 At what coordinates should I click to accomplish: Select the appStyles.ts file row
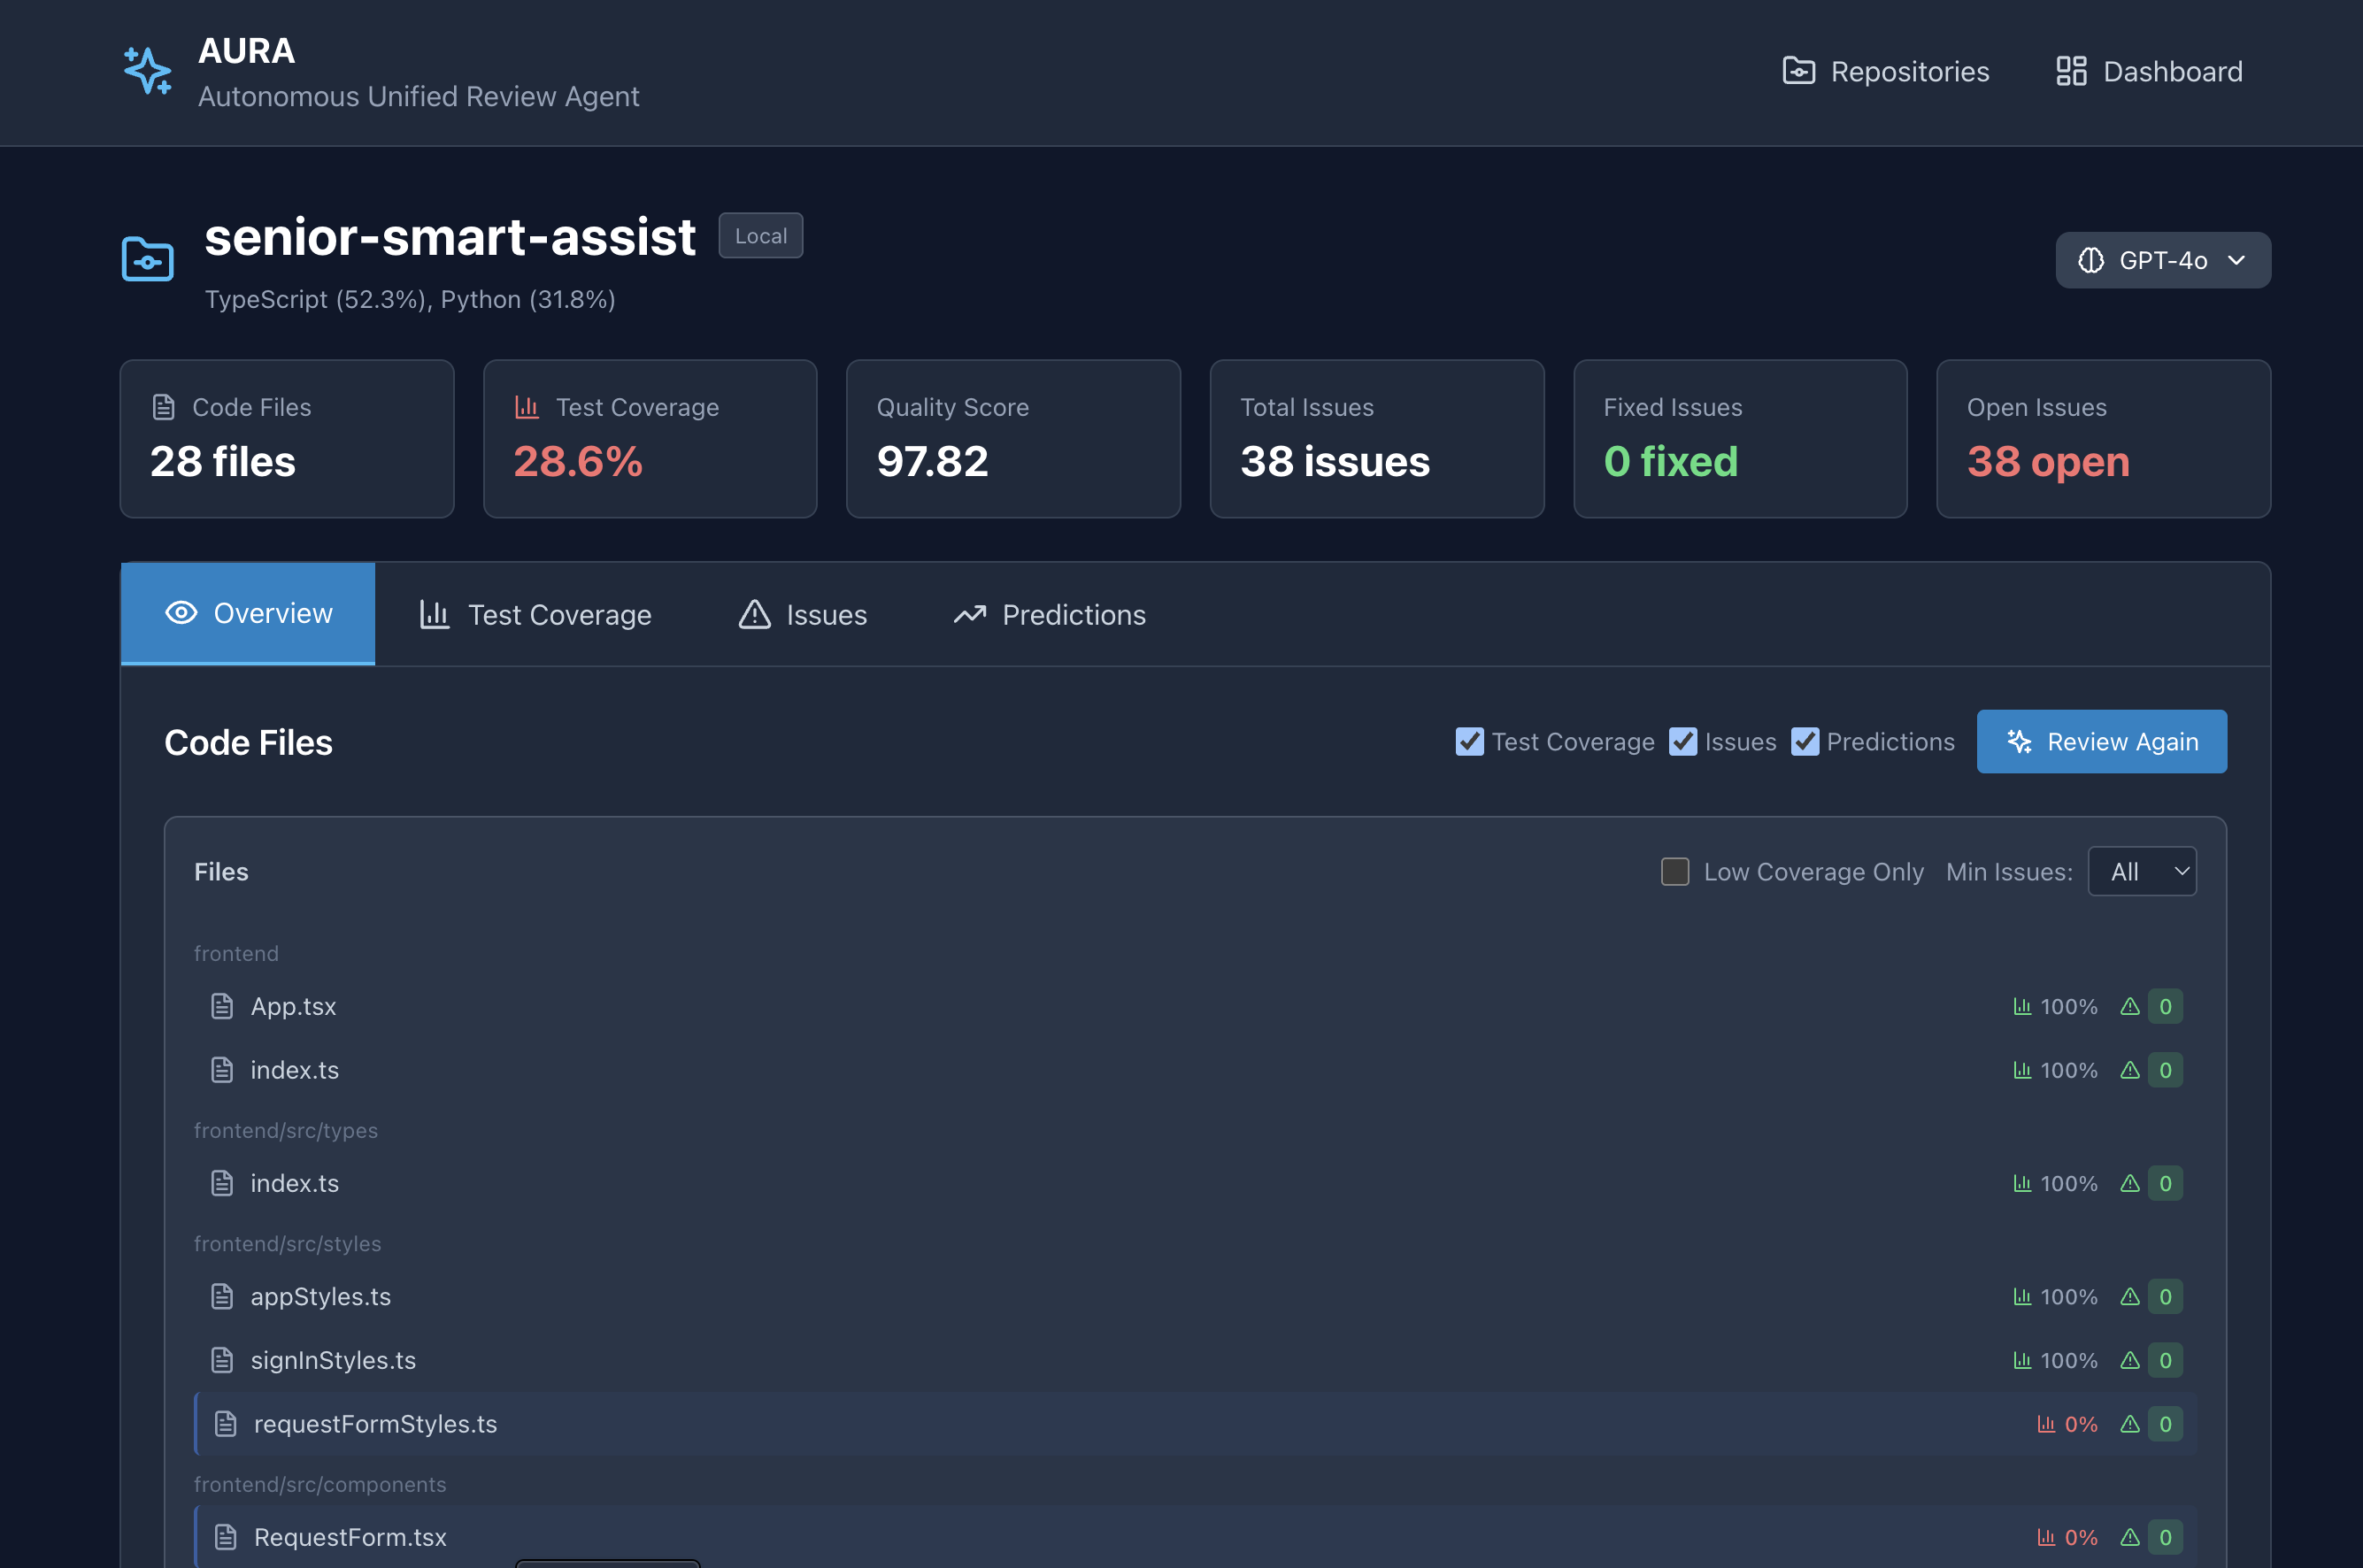320,1297
